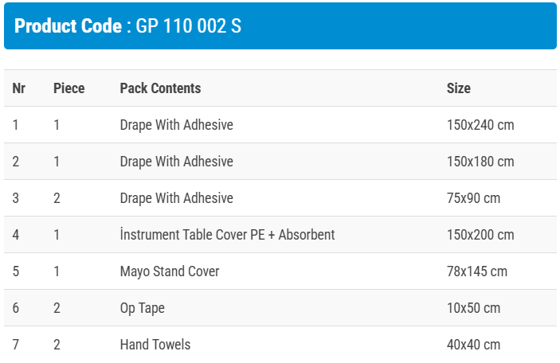Screen dimensions: 560x363
Task: Select the 150x240 cm size cell
Action: 480,125
